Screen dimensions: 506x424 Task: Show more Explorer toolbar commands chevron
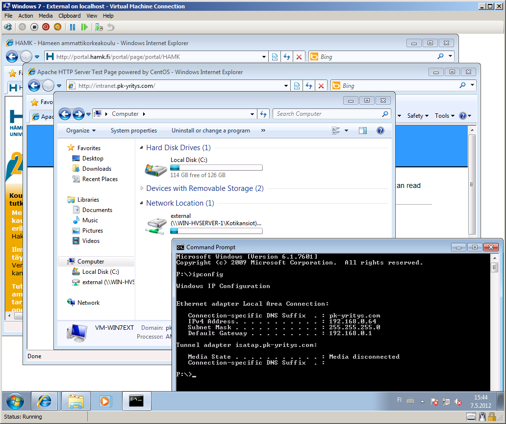point(263,131)
